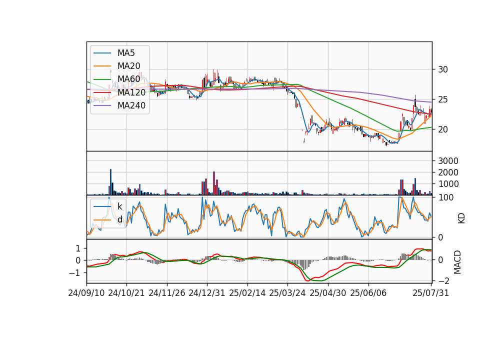Click the volume spike bar after 24/12/31
This screenshot has height=345, width=480.
(214, 183)
